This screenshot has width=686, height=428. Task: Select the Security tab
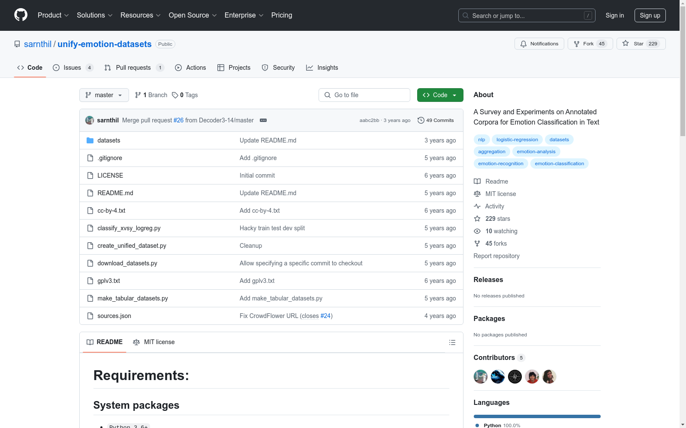click(278, 68)
